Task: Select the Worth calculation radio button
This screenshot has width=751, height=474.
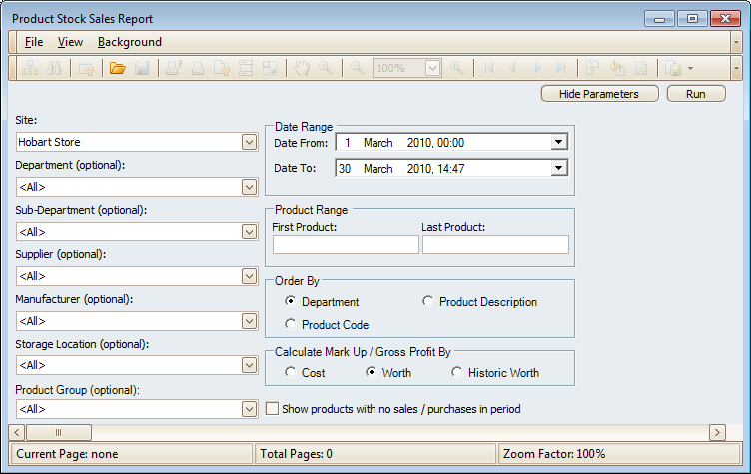Action: pyautogui.click(x=371, y=372)
